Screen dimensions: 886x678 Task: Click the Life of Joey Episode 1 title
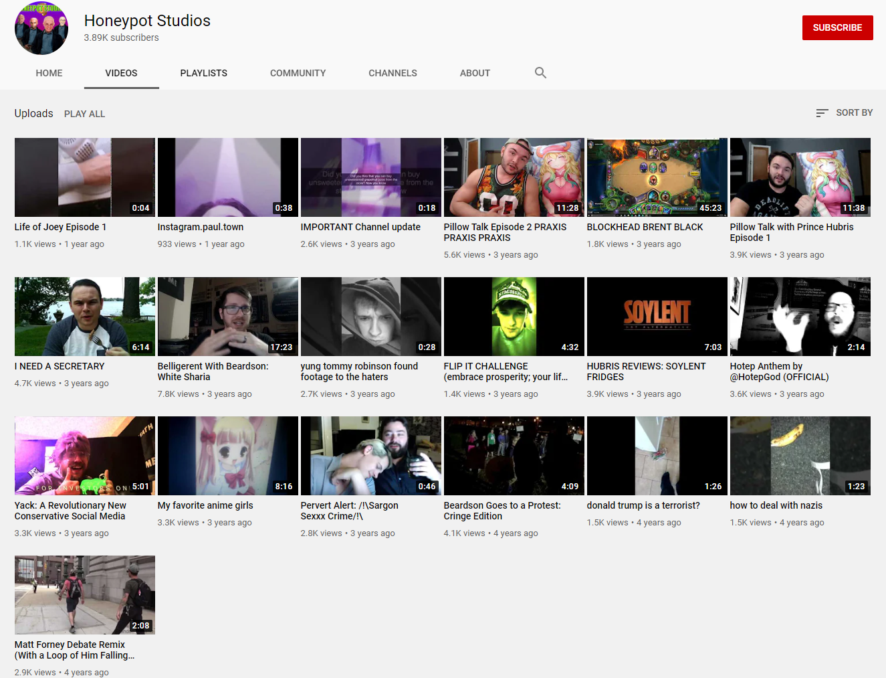coord(60,227)
